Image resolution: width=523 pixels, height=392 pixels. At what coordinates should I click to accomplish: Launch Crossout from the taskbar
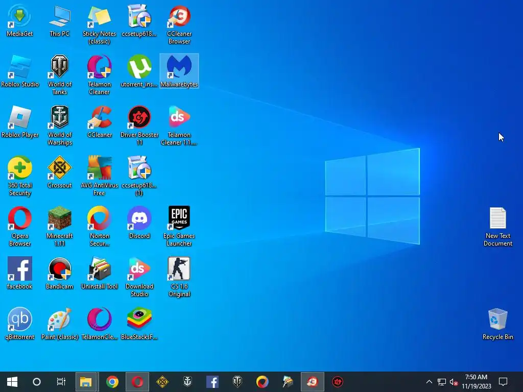coord(162,382)
